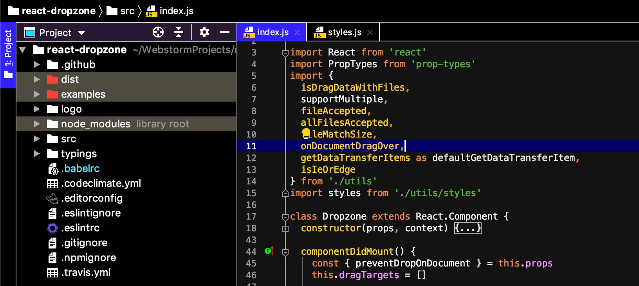The image size is (639, 286).
Task: Select .travis.yml in the project tree
Action: (86, 272)
